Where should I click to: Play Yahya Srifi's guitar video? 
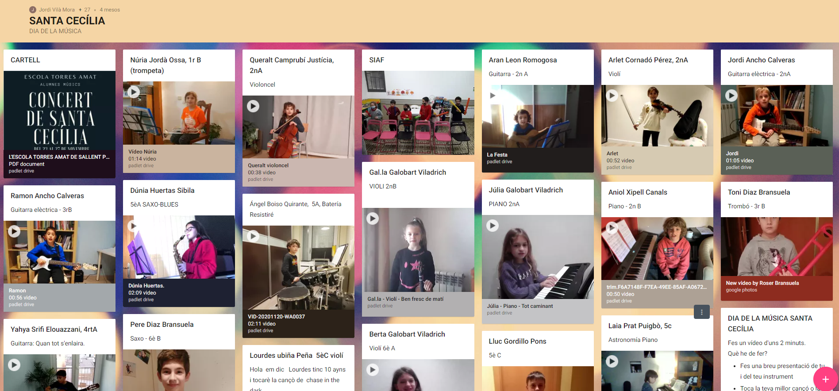point(14,365)
